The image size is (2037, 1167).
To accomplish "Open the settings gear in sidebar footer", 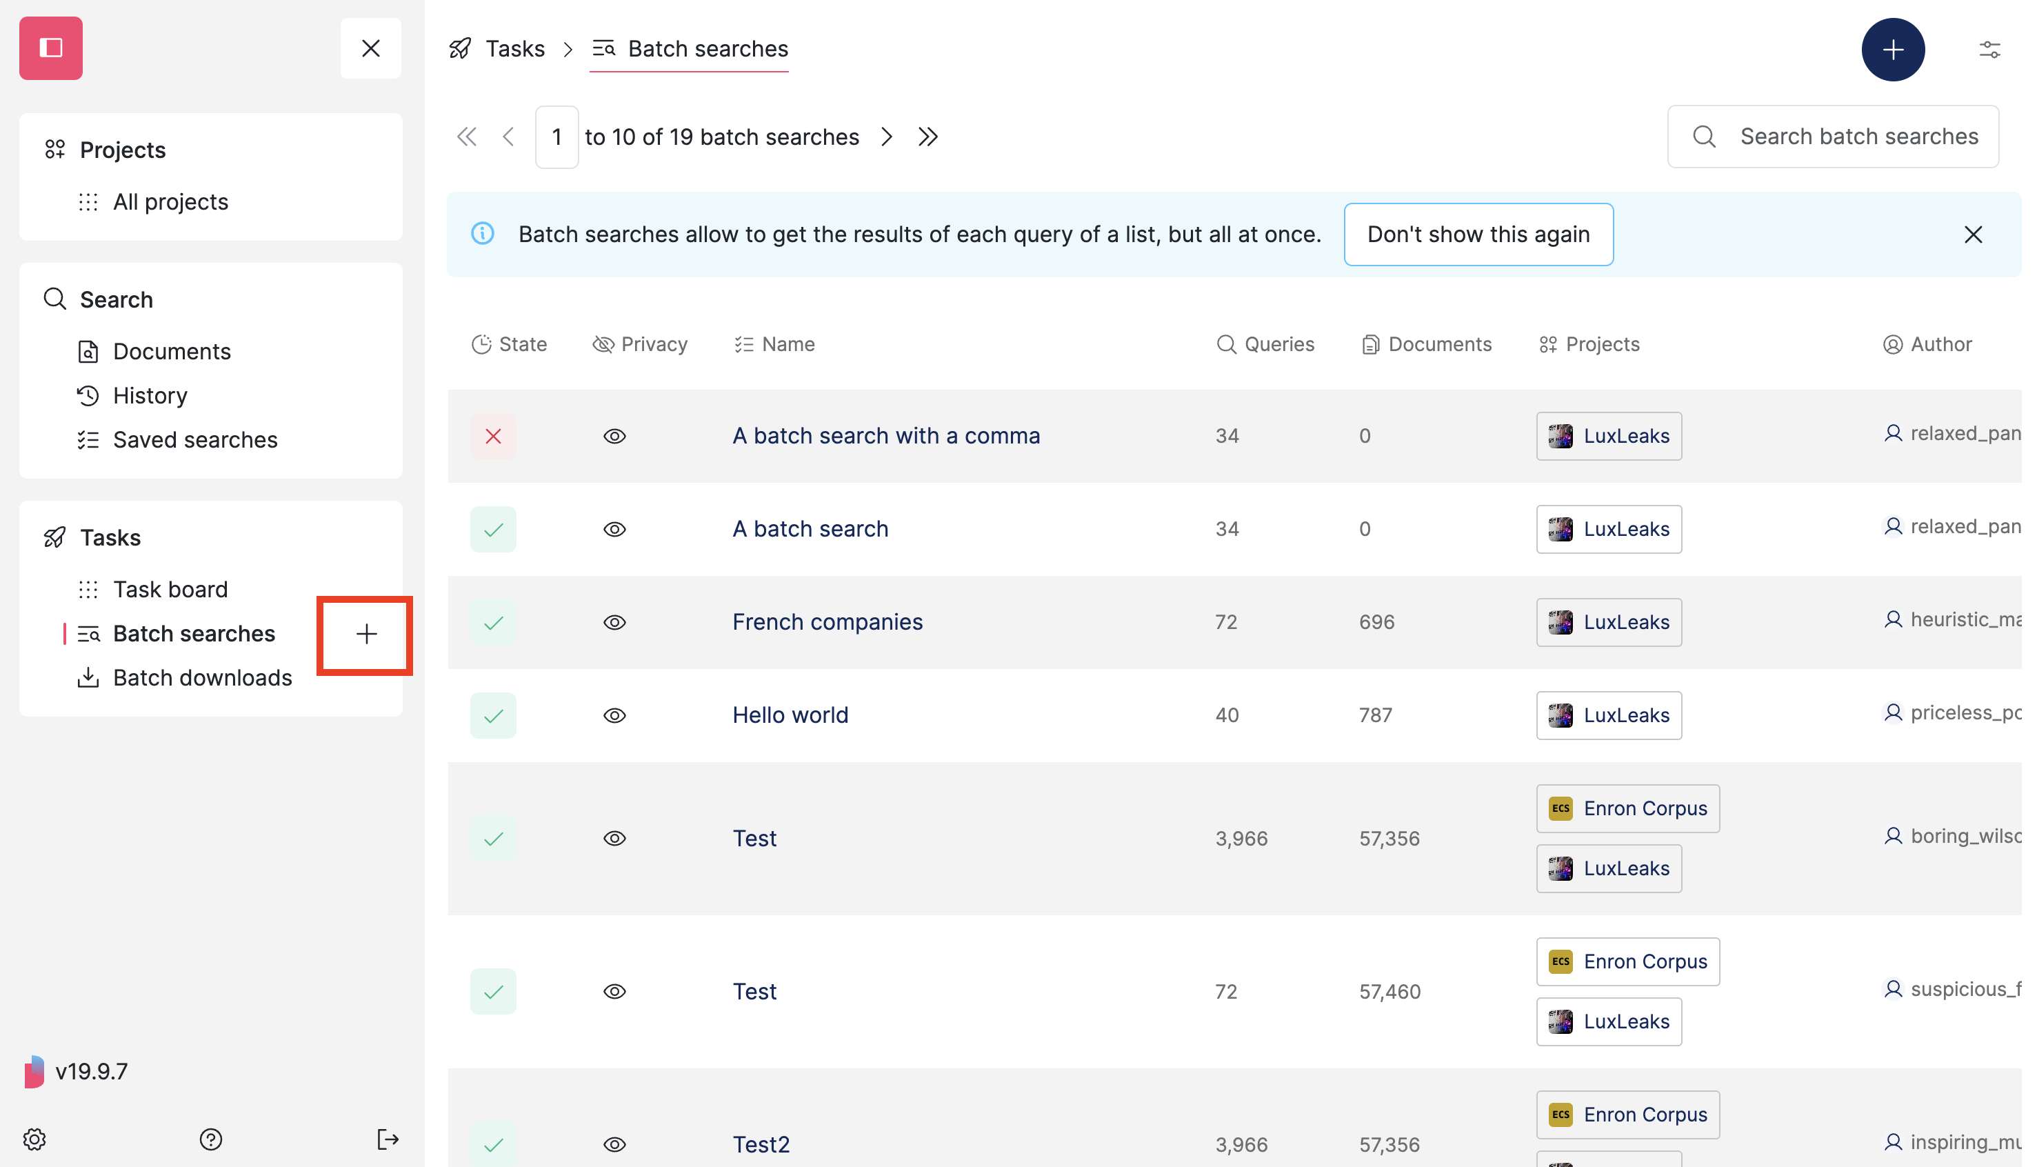I will tap(34, 1139).
